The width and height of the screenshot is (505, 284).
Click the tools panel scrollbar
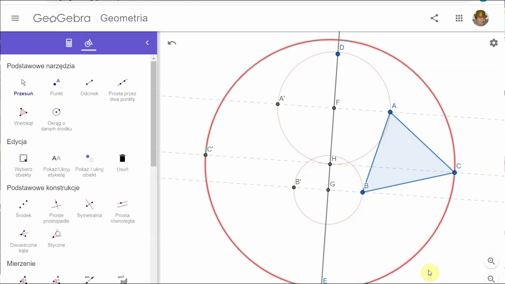click(x=153, y=114)
